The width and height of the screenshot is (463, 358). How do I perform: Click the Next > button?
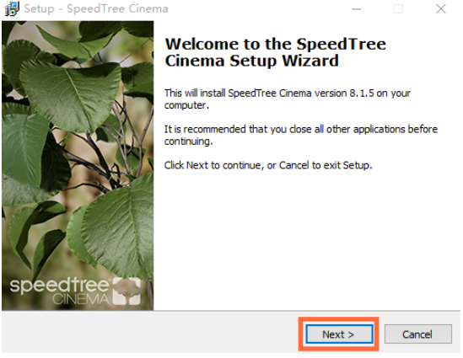pos(339,334)
